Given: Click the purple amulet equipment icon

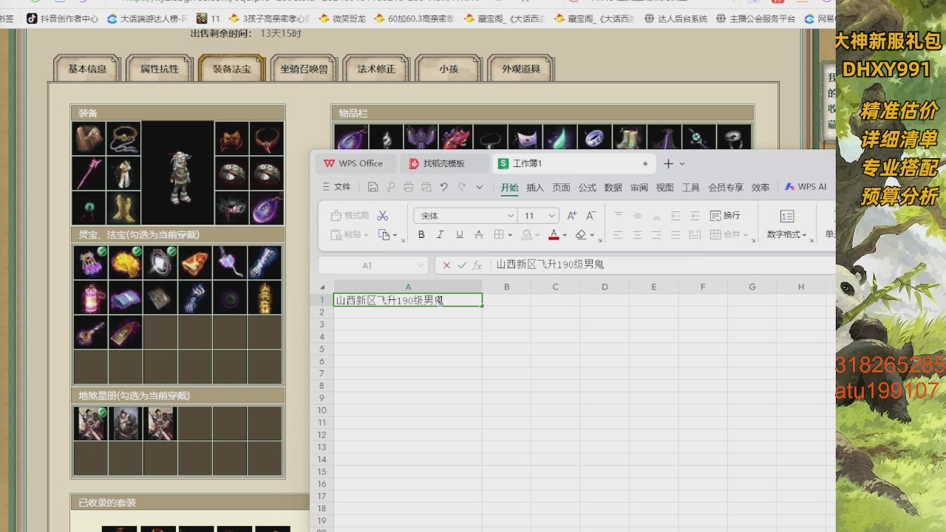Looking at the screenshot, I should coord(267,208).
